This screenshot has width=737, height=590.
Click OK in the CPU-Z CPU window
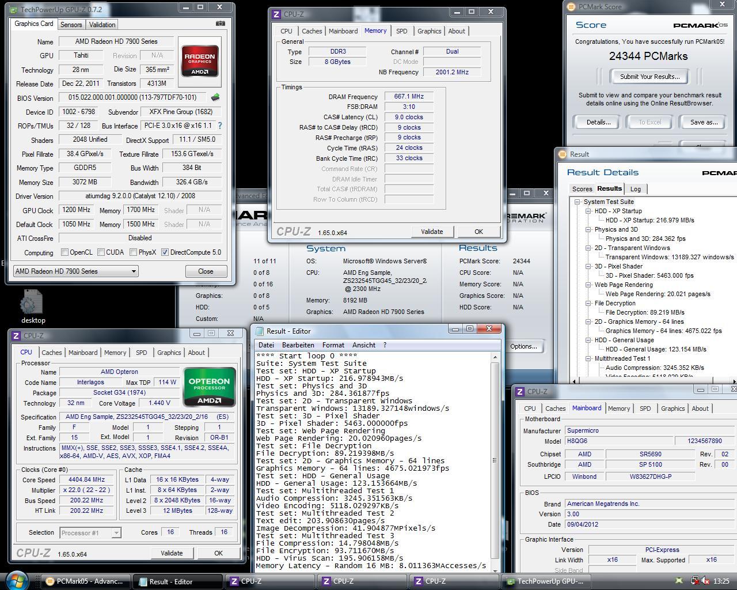coord(218,553)
